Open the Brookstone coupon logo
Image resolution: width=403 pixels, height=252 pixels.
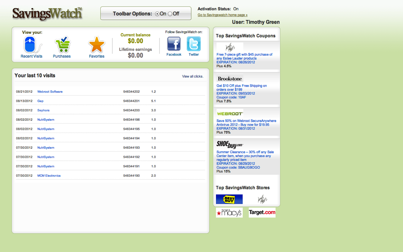230,78
